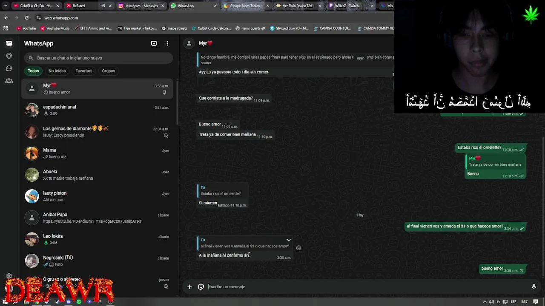Open Mama's profile picture
The width and height of the screenshot is (545, 306).
(x=32, y=153)
